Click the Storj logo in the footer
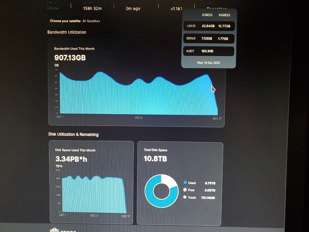 click(63, 230)
